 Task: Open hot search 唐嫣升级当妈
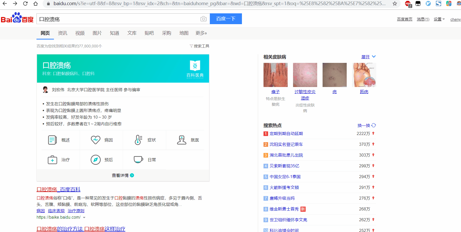(x=282, y=198)
